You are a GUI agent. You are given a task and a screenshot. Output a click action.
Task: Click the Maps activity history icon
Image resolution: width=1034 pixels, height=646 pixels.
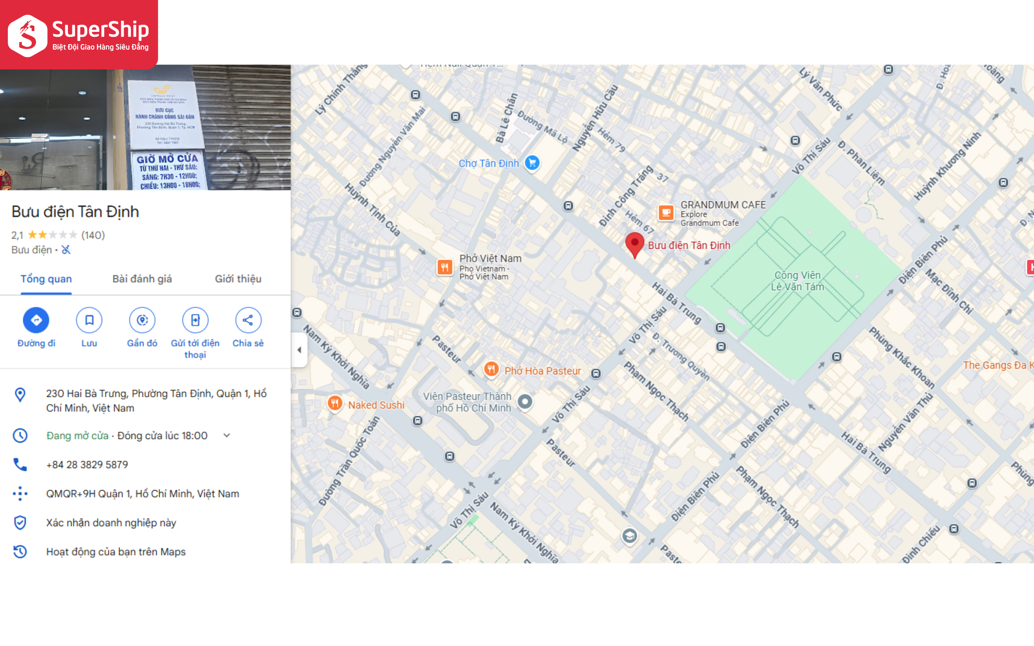(20, 552)
